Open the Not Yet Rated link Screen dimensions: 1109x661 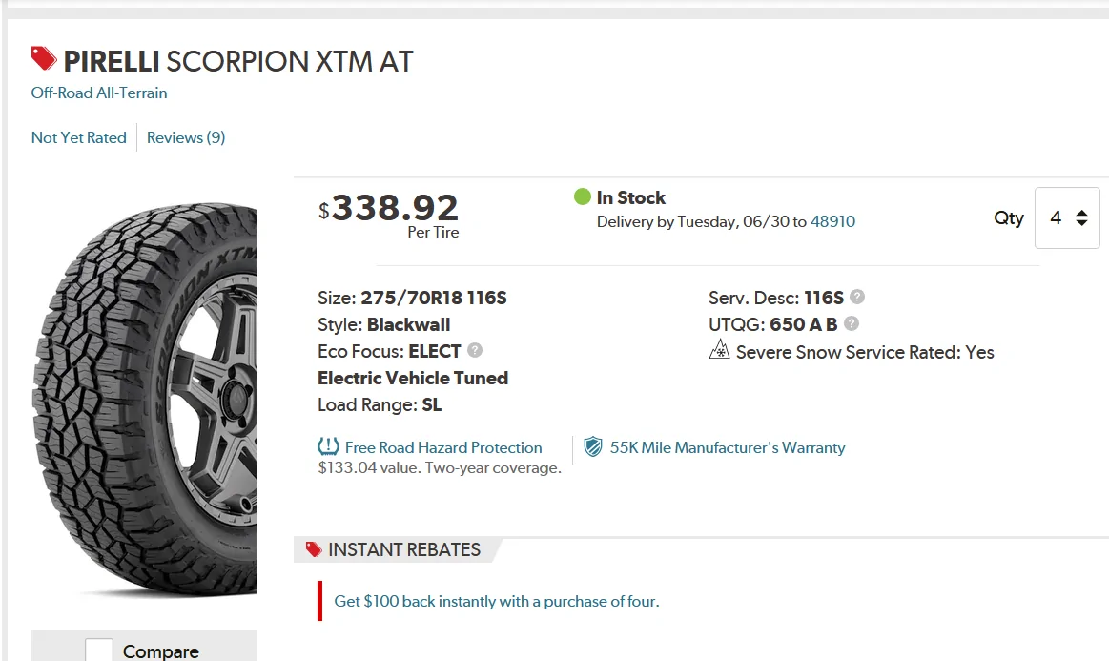pyautogui.click(x=78, y=137)
